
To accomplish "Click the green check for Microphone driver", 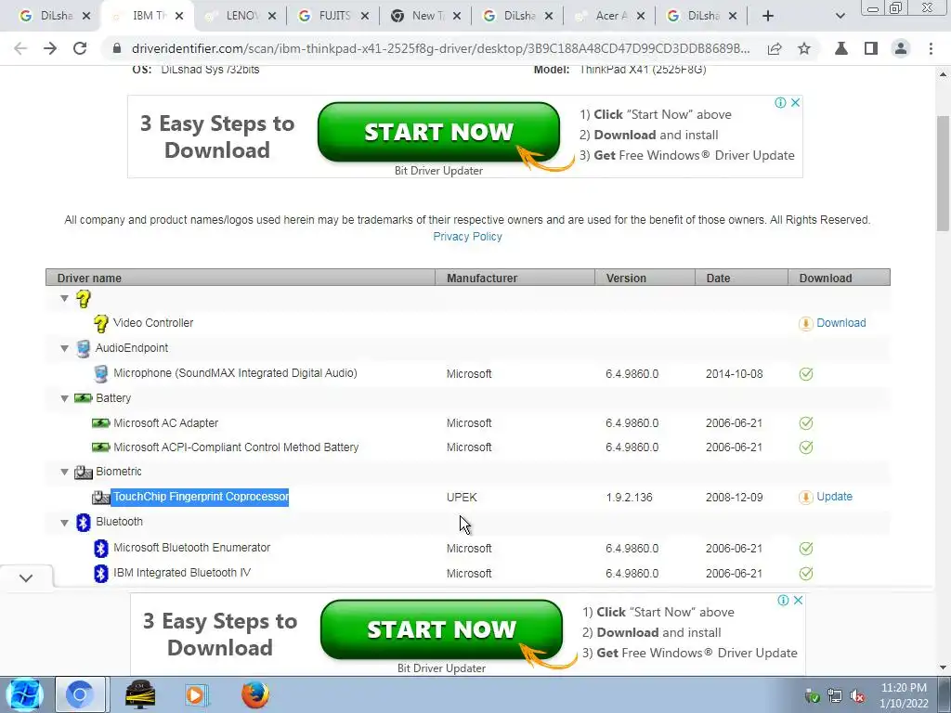I will tap(806, 374).
